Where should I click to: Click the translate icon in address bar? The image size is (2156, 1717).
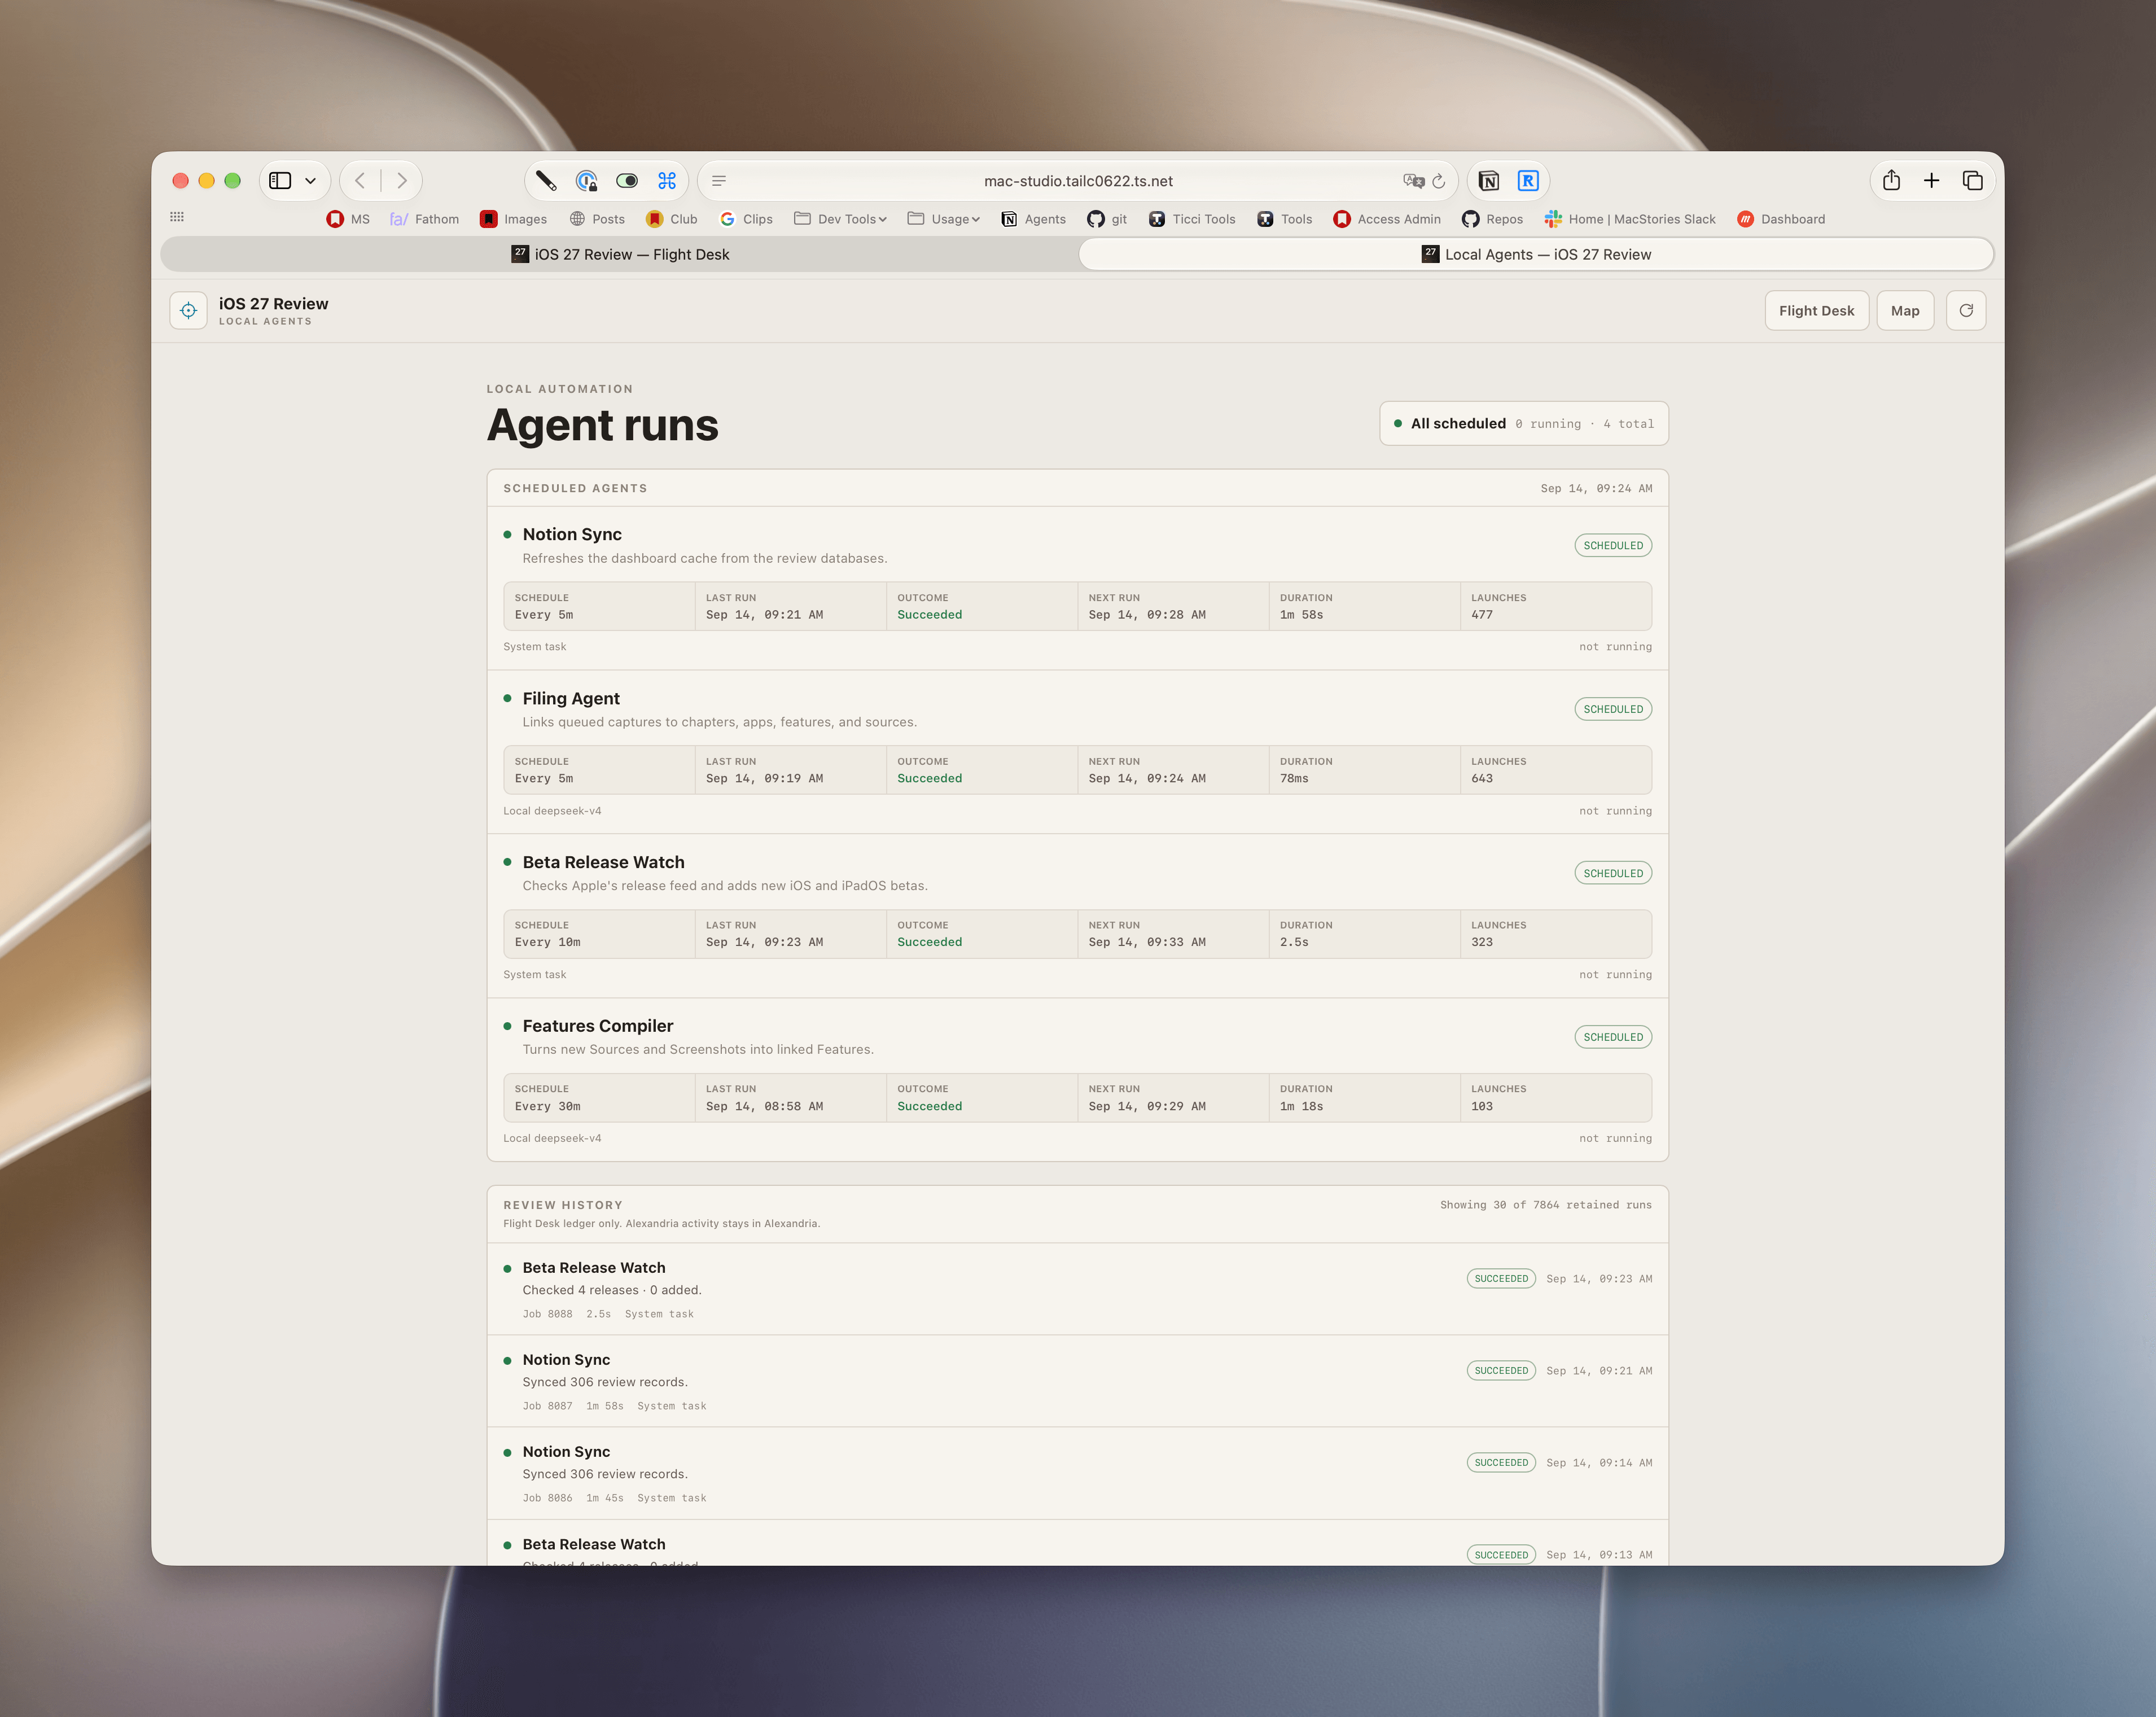coord(1413,181)
